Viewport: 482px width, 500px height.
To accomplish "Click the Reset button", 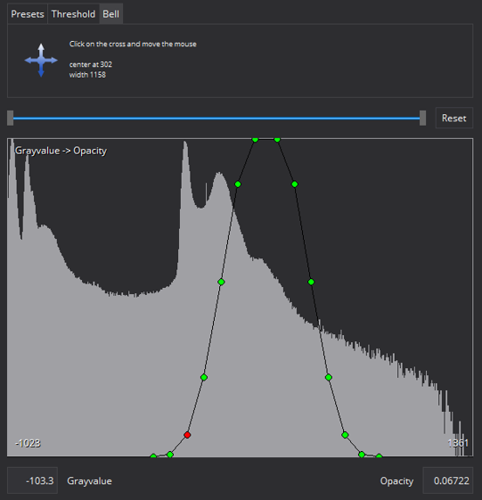I will [454, 118].
